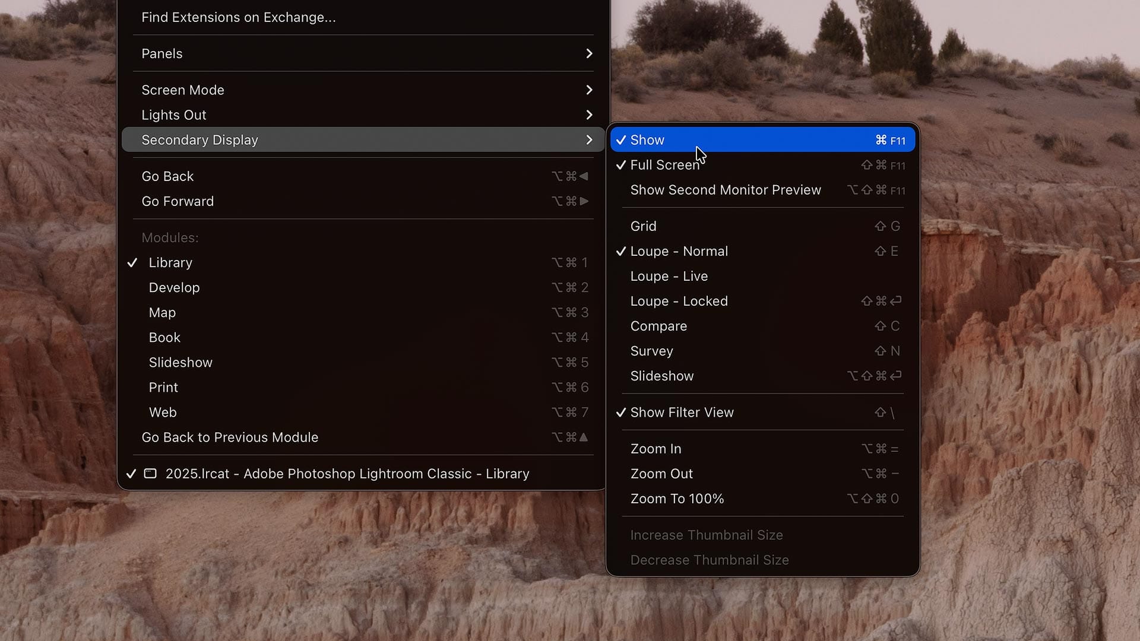Select Loupe - Locked mode

pos(679,301)
